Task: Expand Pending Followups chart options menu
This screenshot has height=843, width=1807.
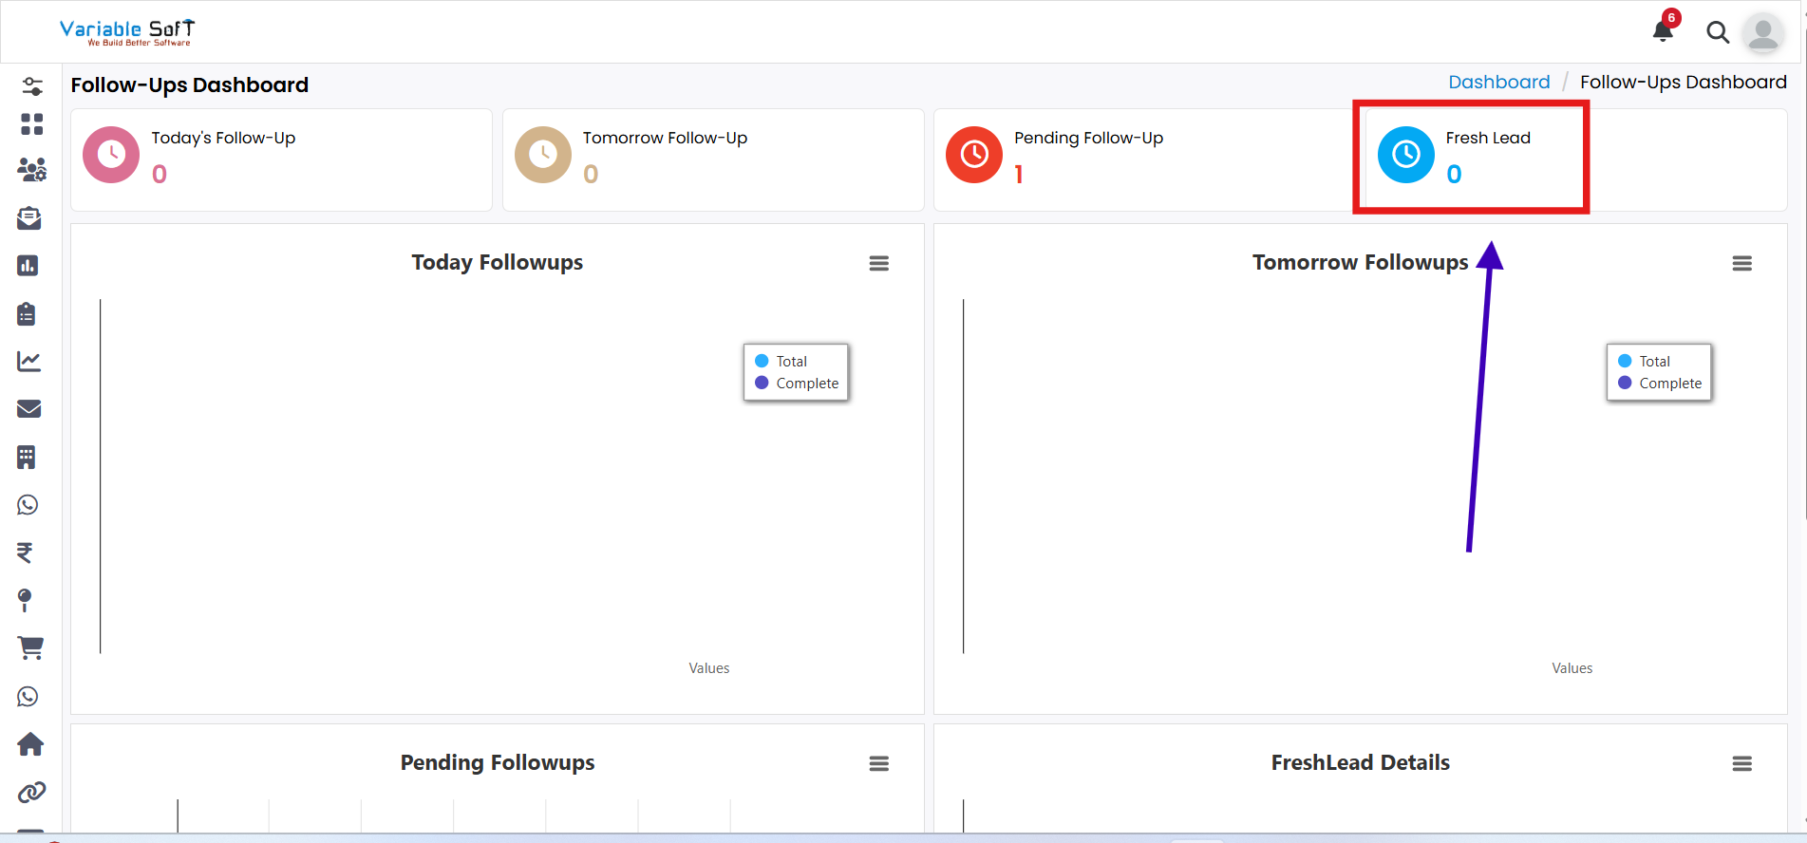Action: [x=878, y=764]
